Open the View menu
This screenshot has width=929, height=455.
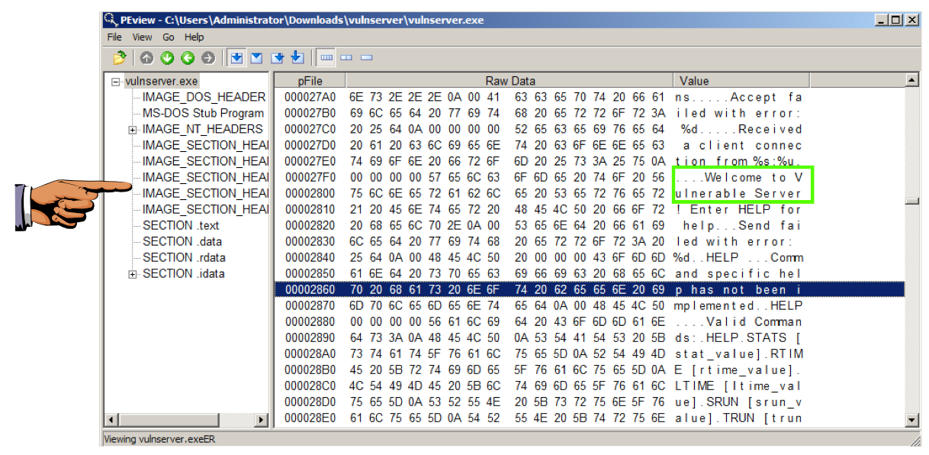click(x=143, y=37)
